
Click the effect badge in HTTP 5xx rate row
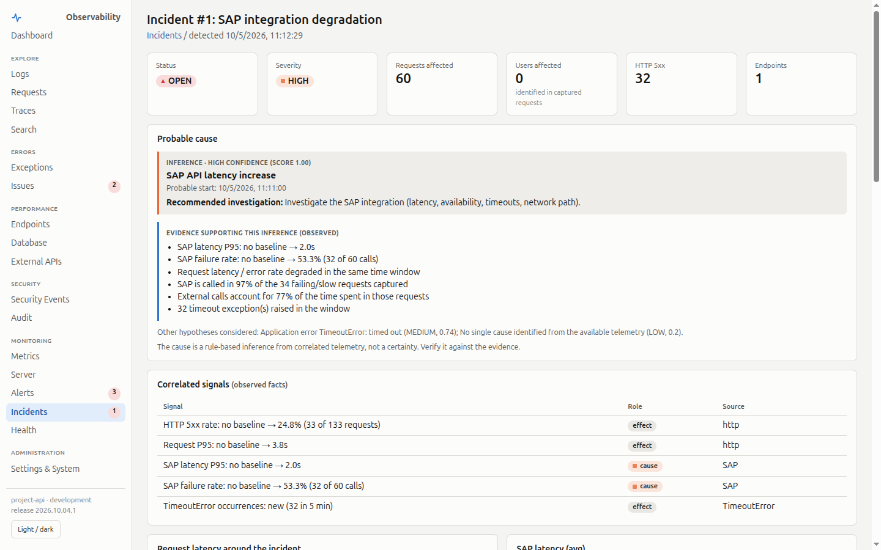tap(642, 425)
